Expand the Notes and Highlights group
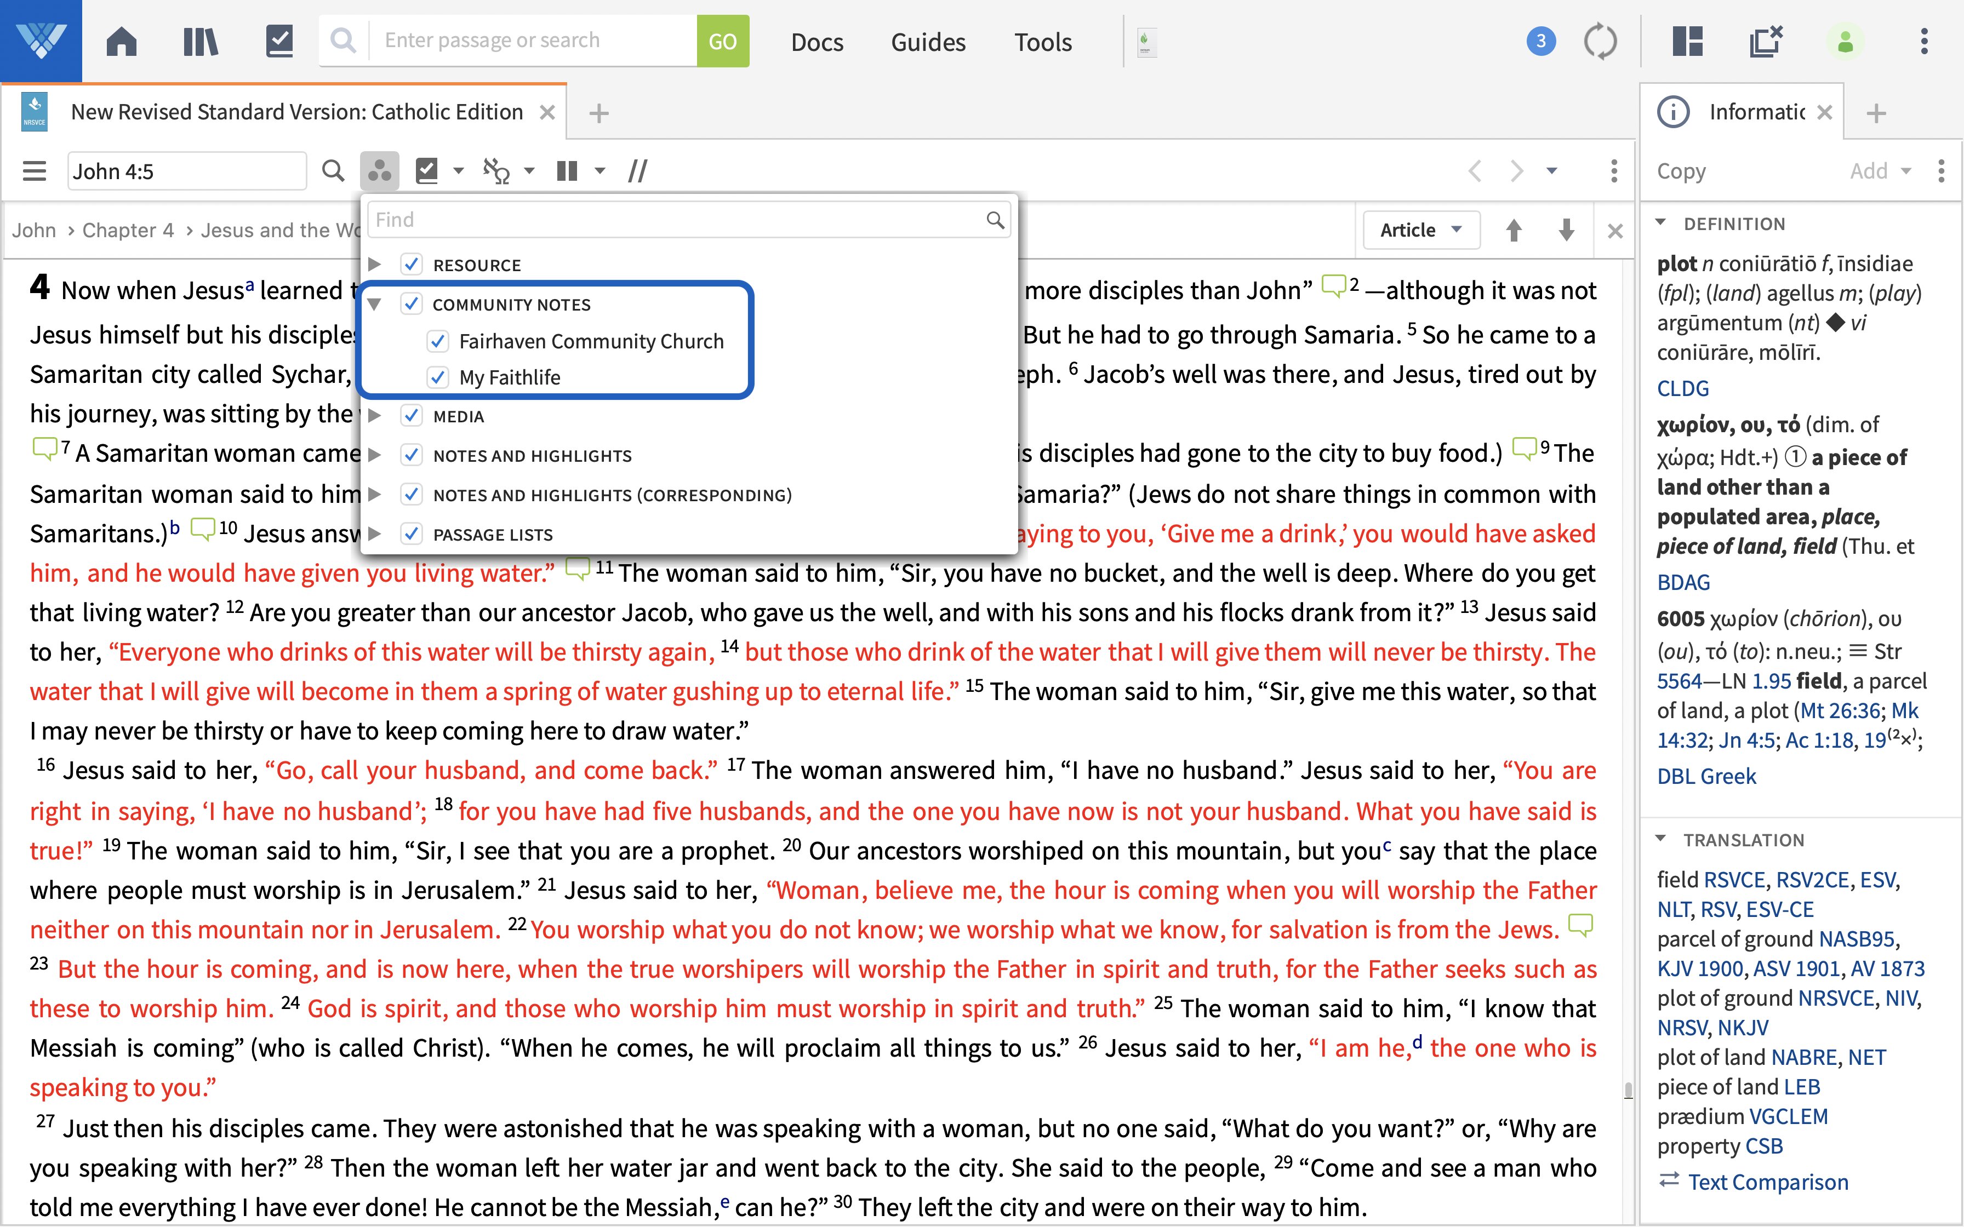The width and height of the screenshot is (1964, 1227). pyautogui.click(x=375, y=455)
